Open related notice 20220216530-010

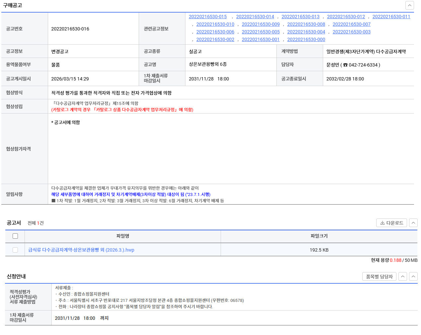click(215, 24)
